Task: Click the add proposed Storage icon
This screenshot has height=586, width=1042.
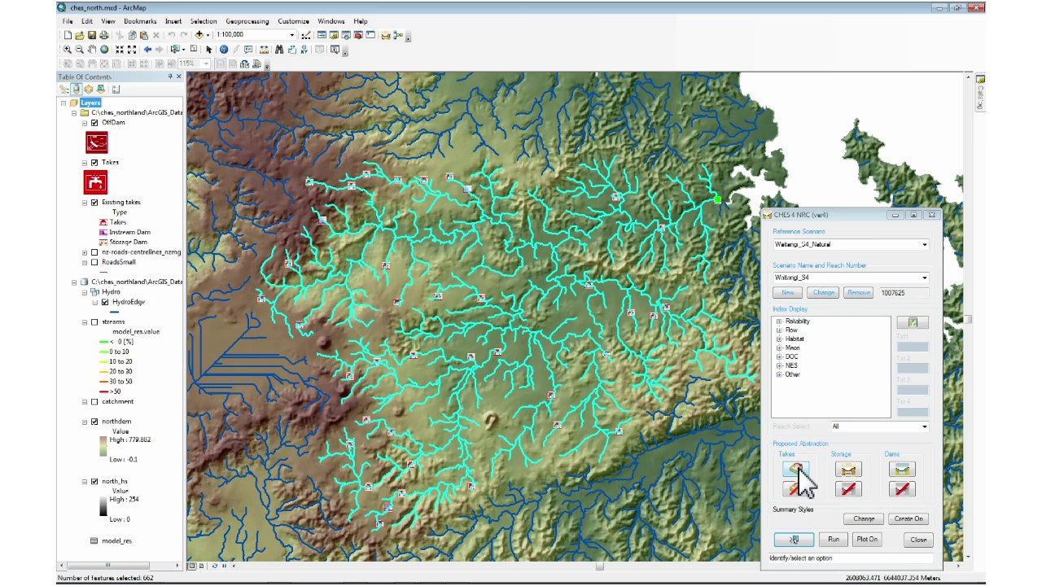Action: coord(847,470)
